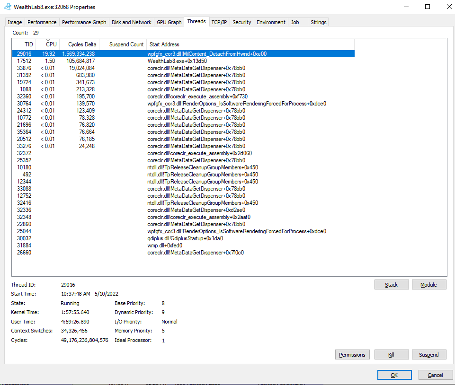Open the Strings tab

(318, 22)
